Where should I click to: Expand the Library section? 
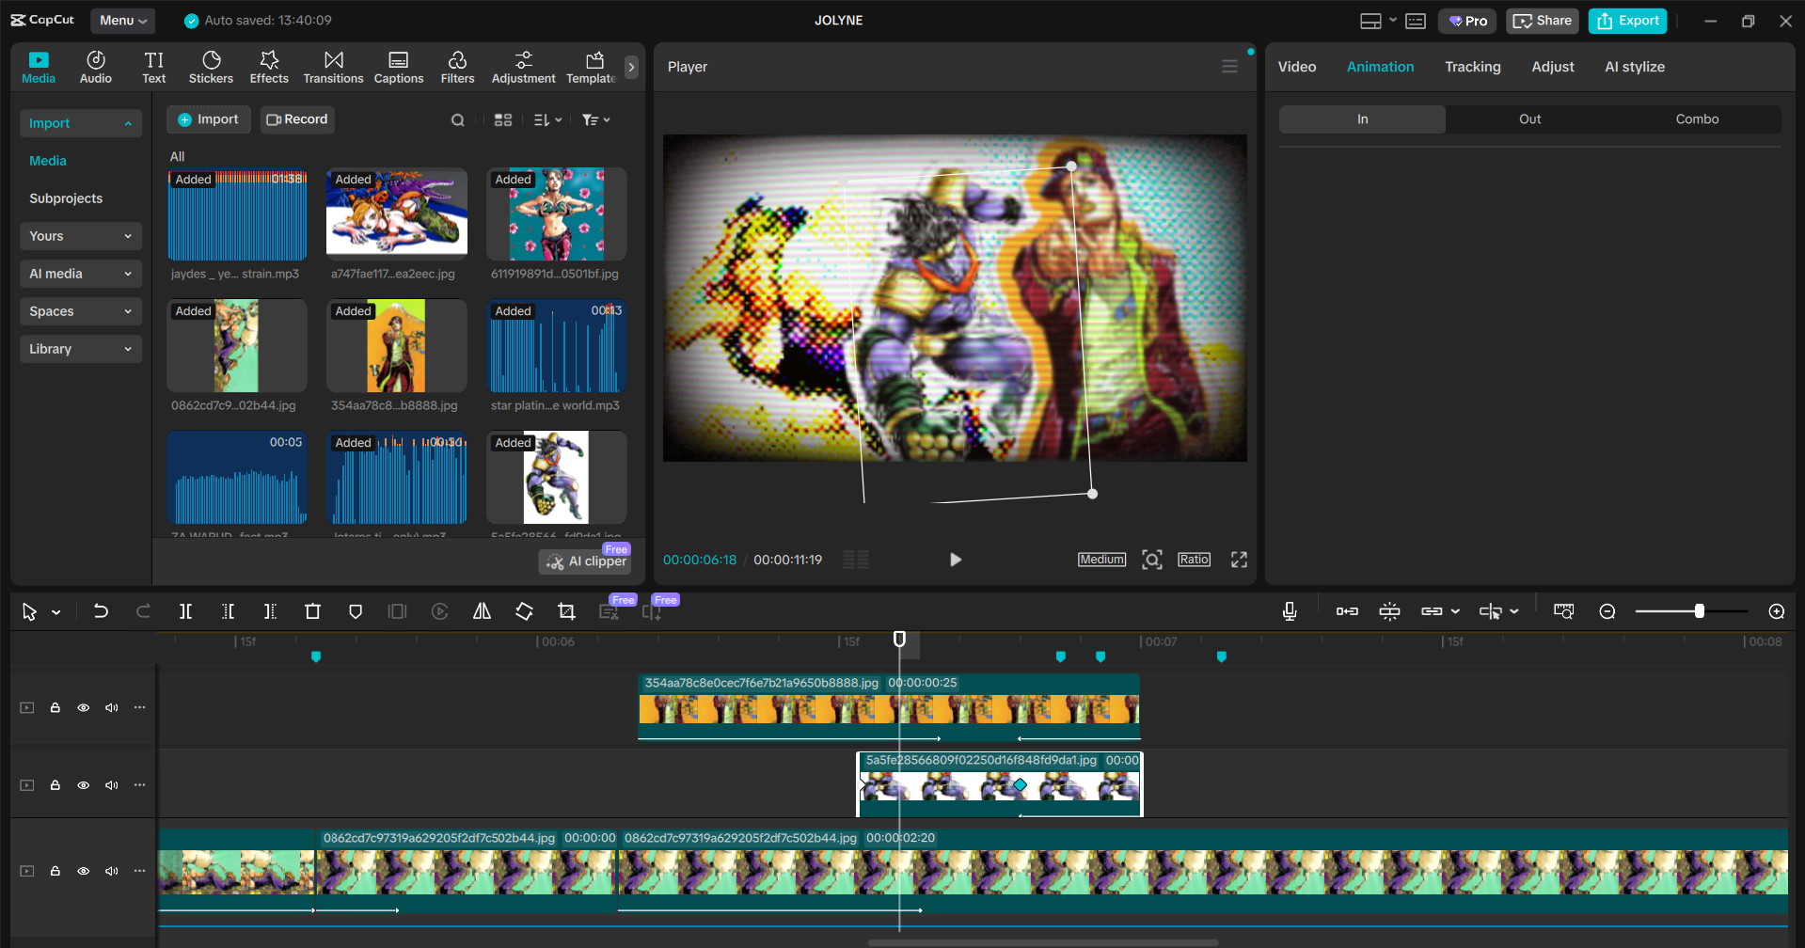click(80, 349)
